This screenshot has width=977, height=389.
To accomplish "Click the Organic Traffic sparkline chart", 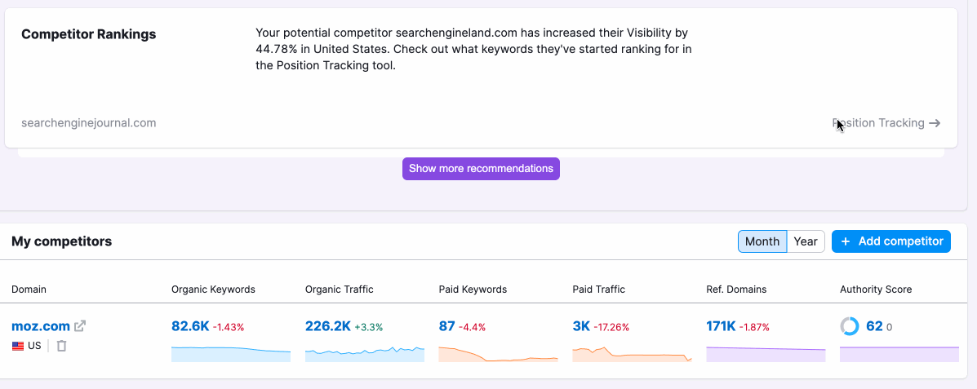I will (x=365, y=354).
